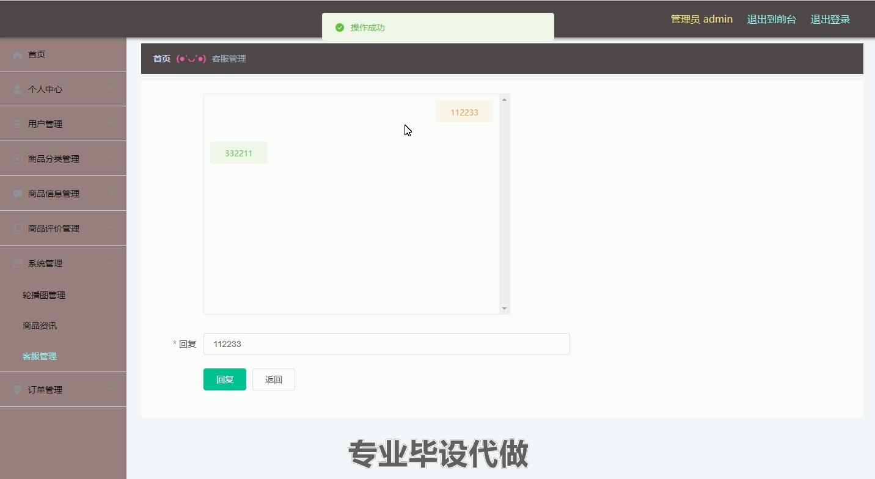Open the 商品资讯 submenu item
875x479 pixels.
click(x=40, y=326)
